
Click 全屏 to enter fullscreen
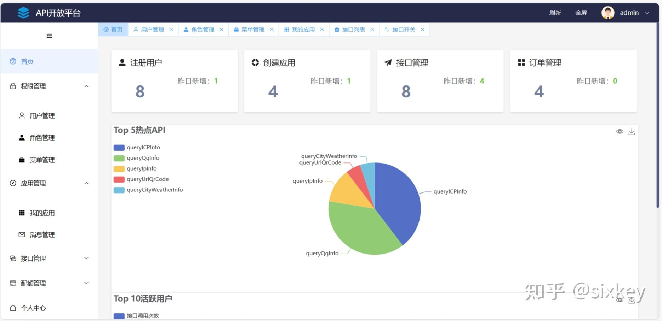pos(581,13)
